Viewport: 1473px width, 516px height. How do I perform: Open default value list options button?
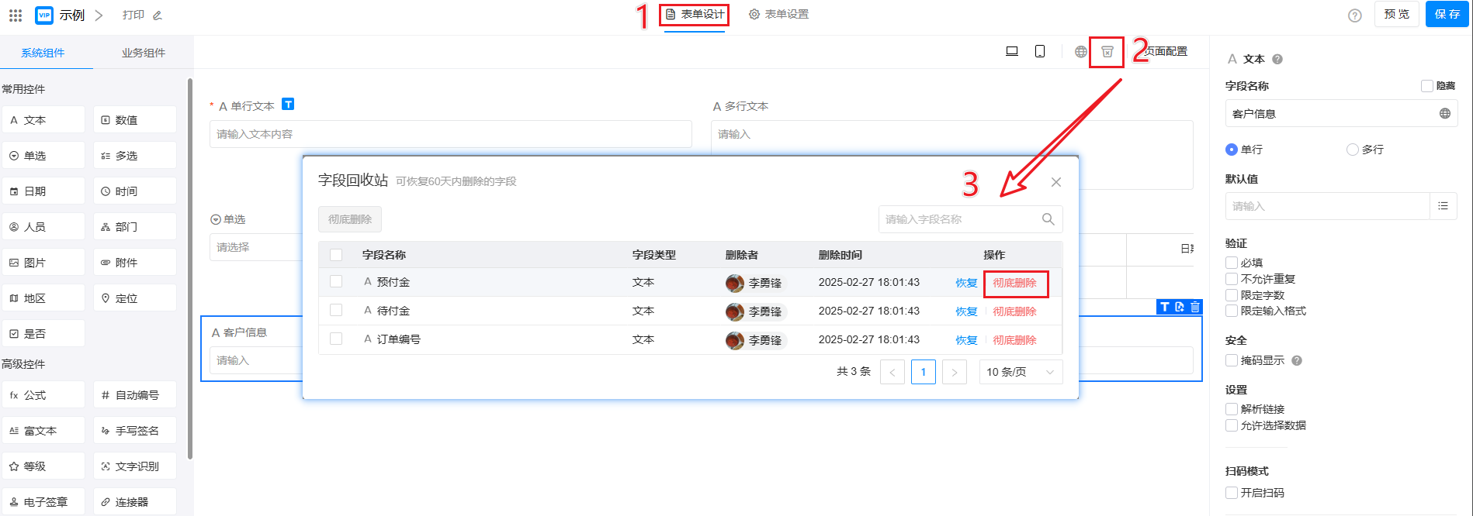[1443, 206]
